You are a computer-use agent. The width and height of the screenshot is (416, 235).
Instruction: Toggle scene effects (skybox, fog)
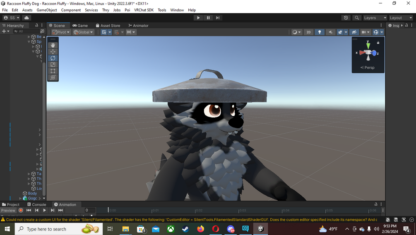click(340, 32)
